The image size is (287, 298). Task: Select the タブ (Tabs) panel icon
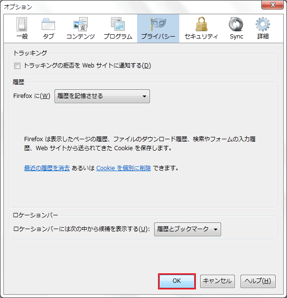click(48, 29)
